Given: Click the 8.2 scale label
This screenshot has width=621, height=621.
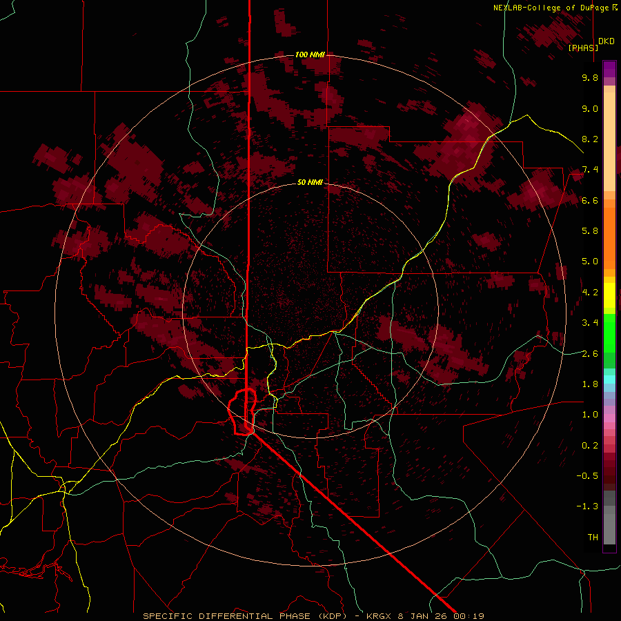Looking at the screenshot, I should pyautogui.click(x=590, y=139).
